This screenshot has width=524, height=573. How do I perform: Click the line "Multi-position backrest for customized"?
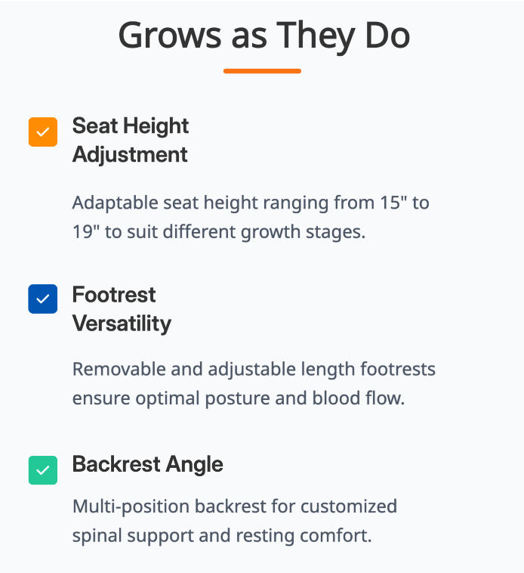tap(235, 507)
